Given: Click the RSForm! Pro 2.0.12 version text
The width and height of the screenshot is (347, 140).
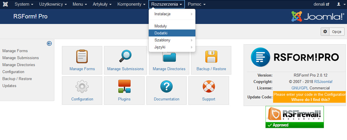Looking at the screenshot, I should pos(311,75).
